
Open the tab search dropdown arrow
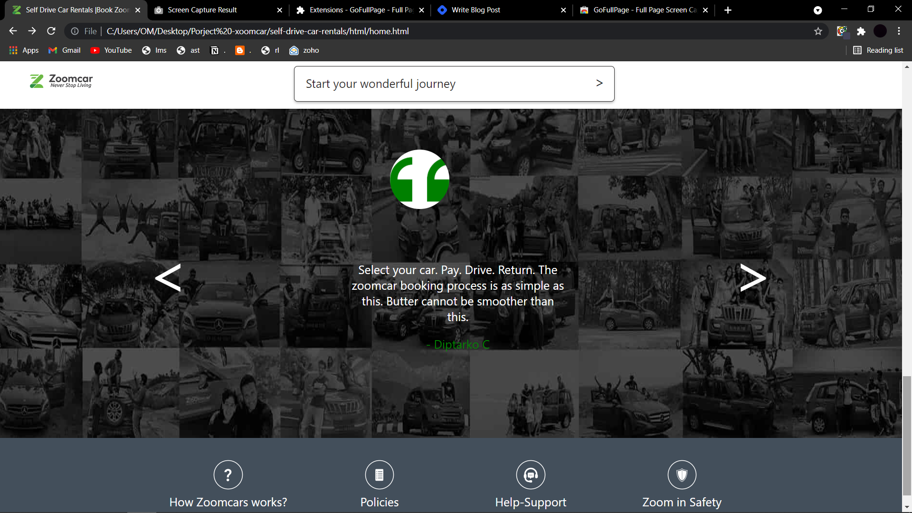pos(817,10)
